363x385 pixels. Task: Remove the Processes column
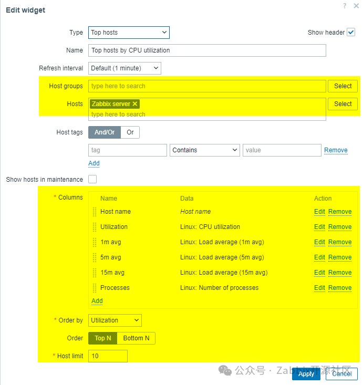[340, 288]
